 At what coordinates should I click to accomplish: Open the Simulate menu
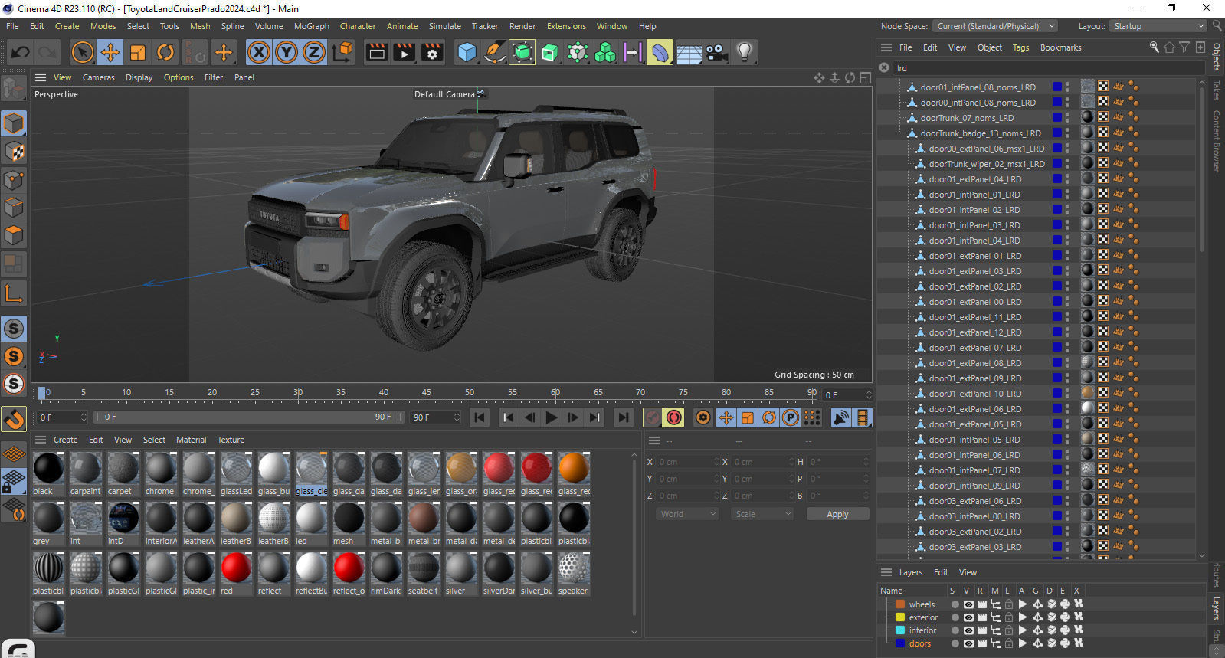(445, 26)
